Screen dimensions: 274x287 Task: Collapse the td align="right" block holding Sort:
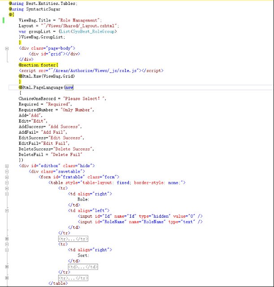(x=7, y=250)
